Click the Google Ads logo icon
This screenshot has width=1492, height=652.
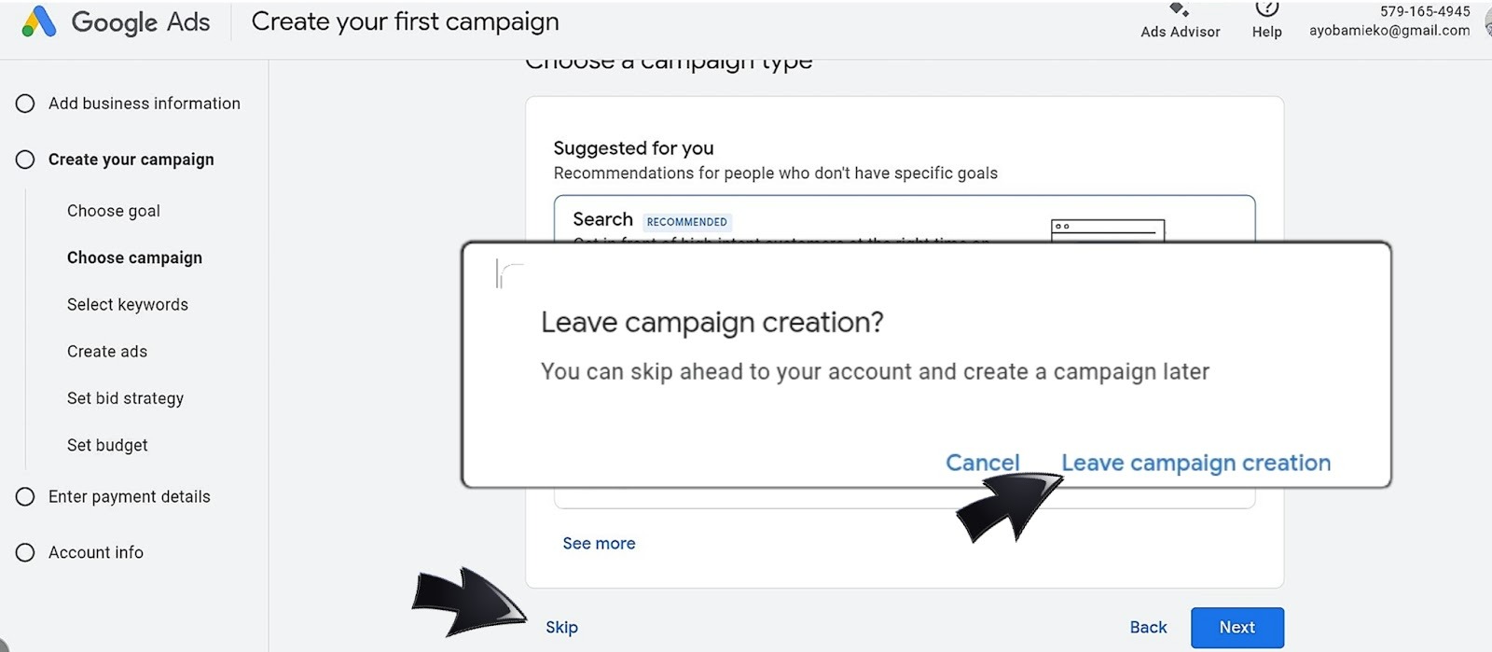click(39, 21)
